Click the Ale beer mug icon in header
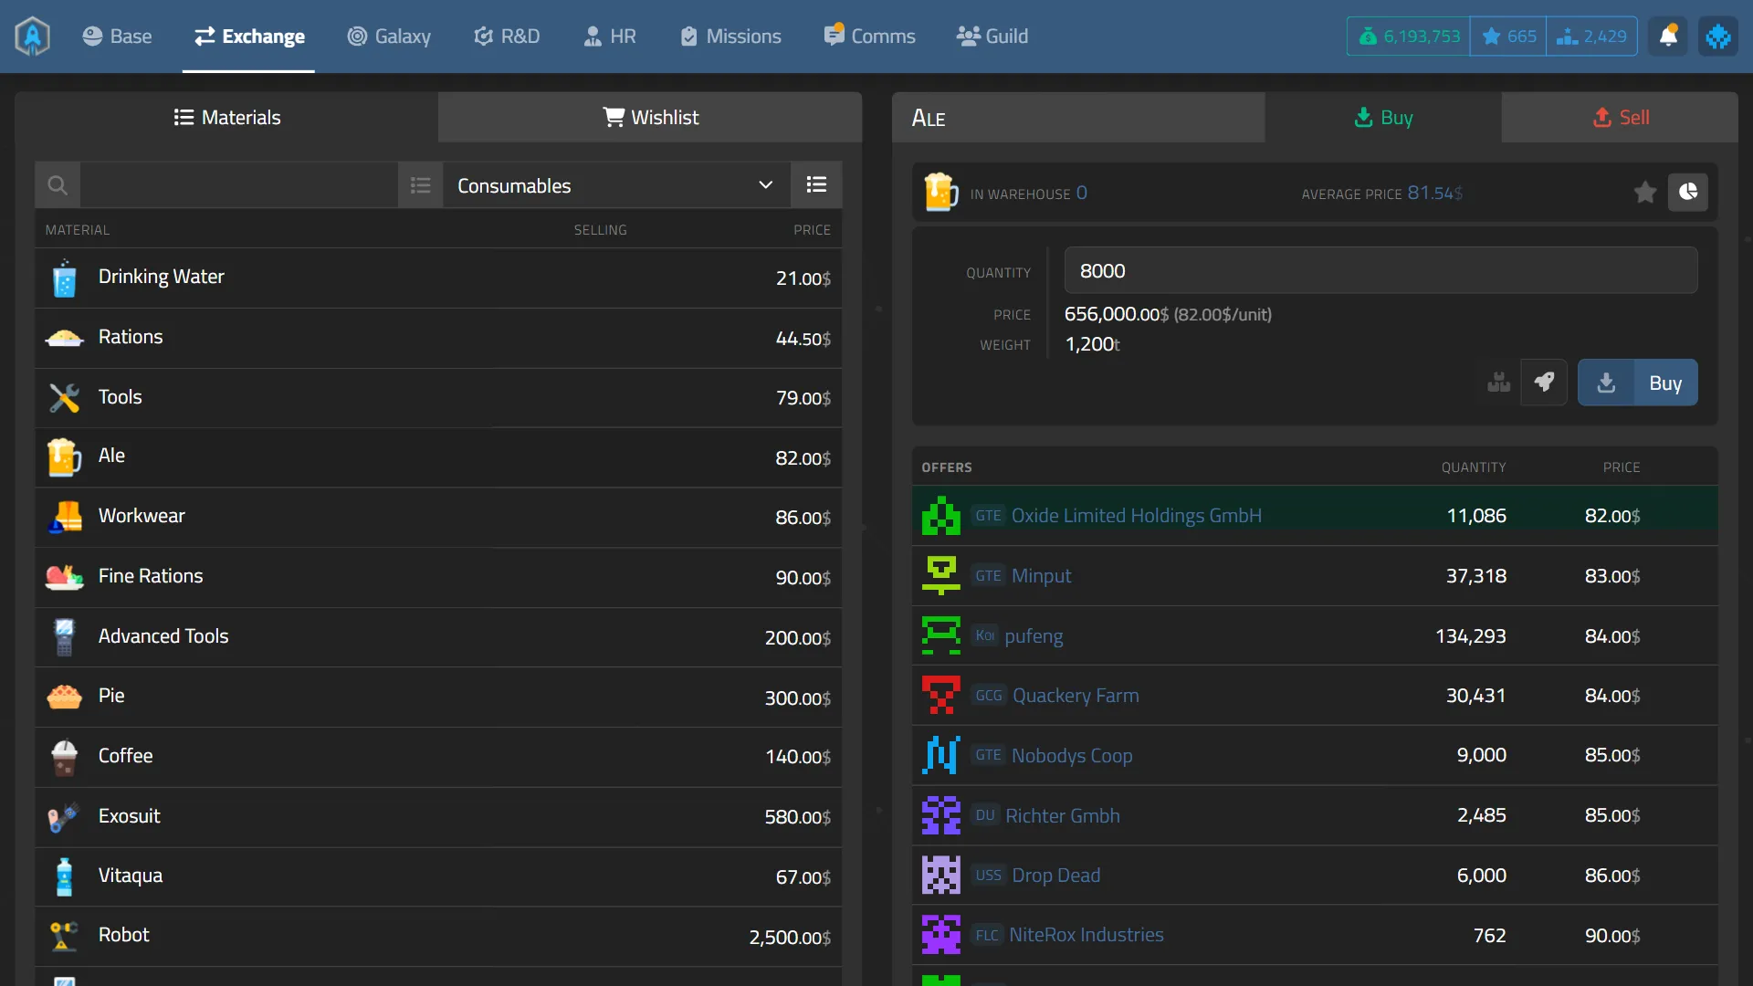The width and height of the screenshot is (1753, 986). point(940,193)
